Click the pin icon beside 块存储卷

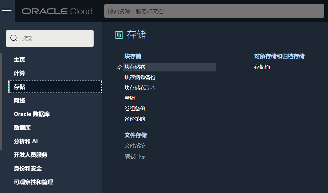(x=119, y=67)
